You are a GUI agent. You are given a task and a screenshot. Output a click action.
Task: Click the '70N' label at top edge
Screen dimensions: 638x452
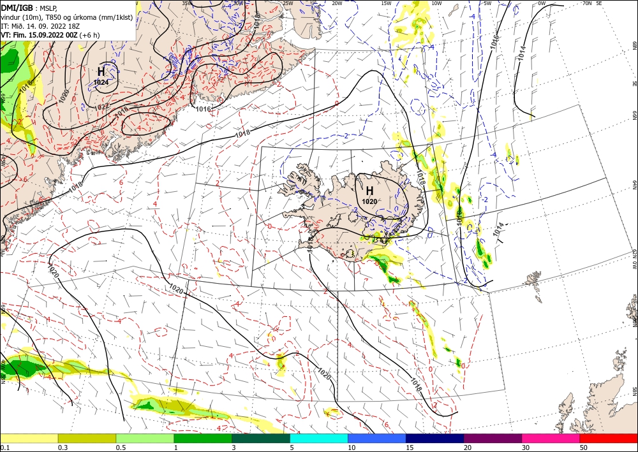587,3
